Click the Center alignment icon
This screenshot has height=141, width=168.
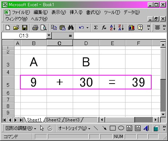(x=157, y=28)
